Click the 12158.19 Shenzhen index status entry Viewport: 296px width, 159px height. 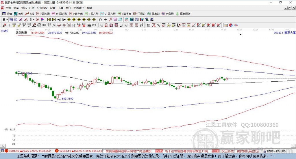pyautogui.click(x=78, y=151)
